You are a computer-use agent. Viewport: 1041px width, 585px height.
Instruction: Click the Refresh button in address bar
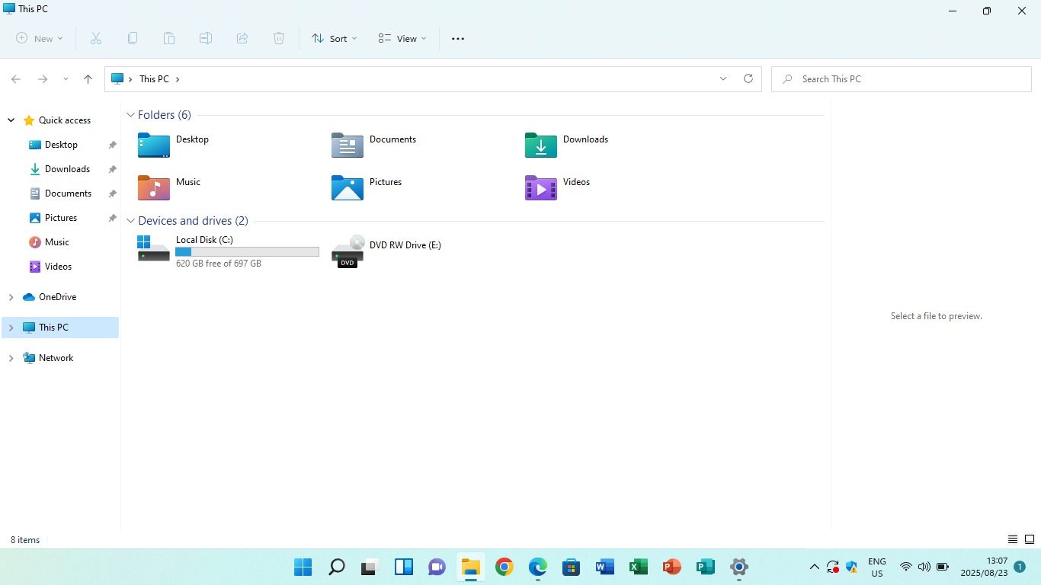pyautogui.click(x=748, y=78)
